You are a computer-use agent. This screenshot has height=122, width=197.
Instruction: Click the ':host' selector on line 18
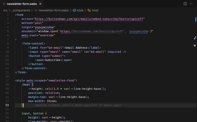tap(26, 85)
